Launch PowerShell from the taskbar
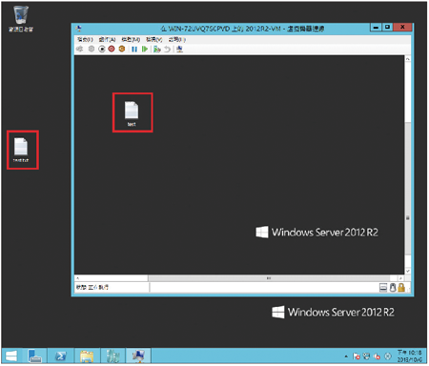Viewport: 429px width, 366px height. click(61, 356)
